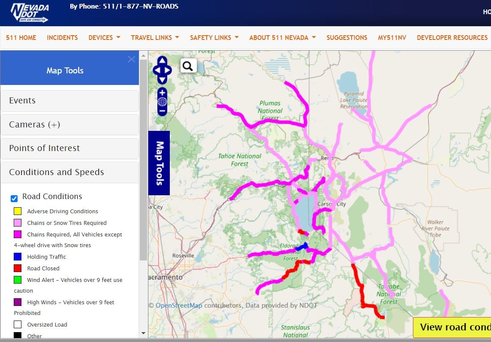491x342 pixels.
Task: Pan the map down with the arrow
Action: 162,80
